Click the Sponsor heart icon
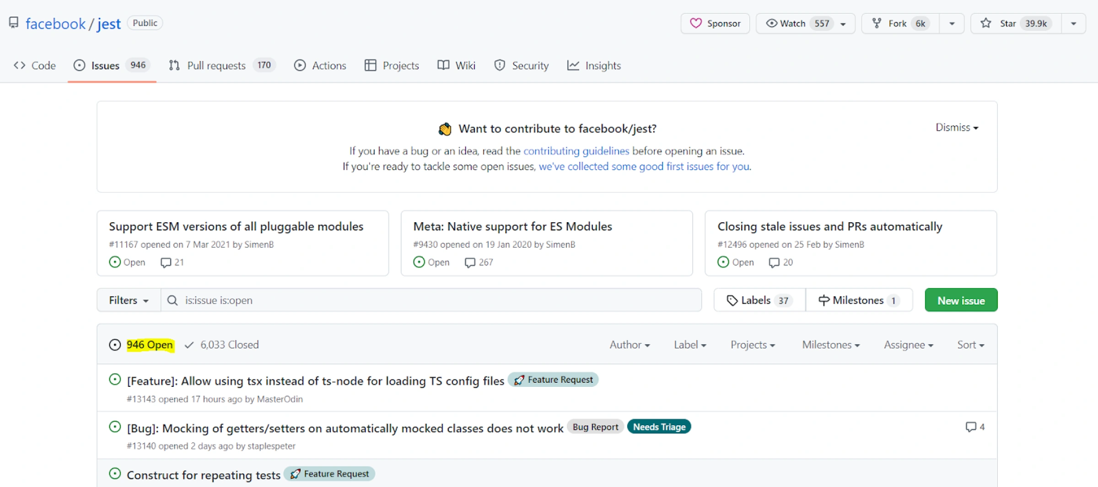 point(695,23)
